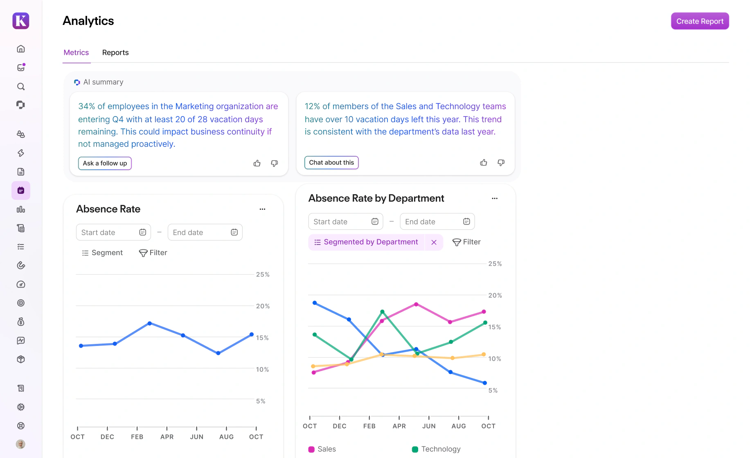Screen dimensions: 750x458
Task: Click the pink APR peak point on department chart
Action: coord(416,304)
